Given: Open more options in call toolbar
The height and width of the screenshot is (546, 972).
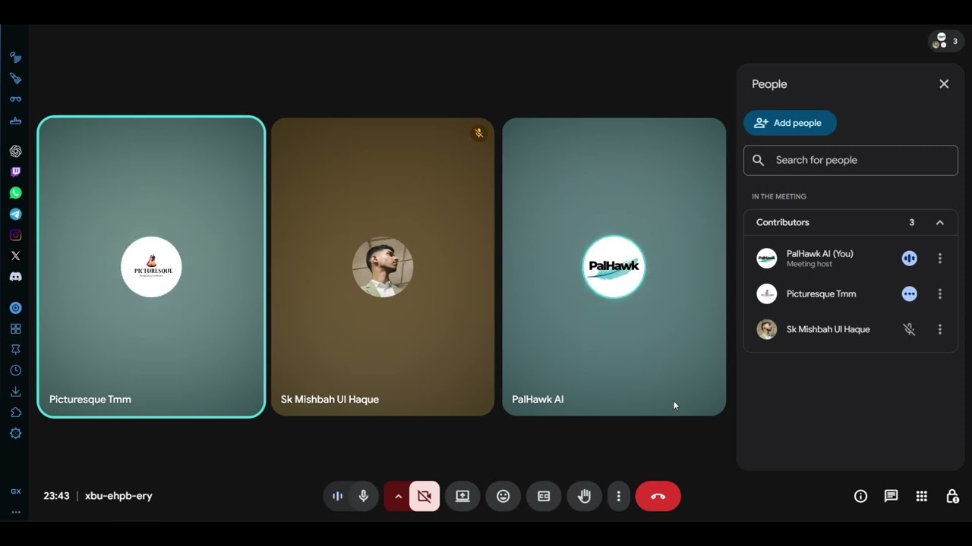Looking at the screenshot, I should click(619, 496).
